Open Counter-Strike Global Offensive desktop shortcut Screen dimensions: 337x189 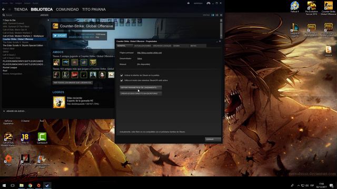tap(328, 8)
